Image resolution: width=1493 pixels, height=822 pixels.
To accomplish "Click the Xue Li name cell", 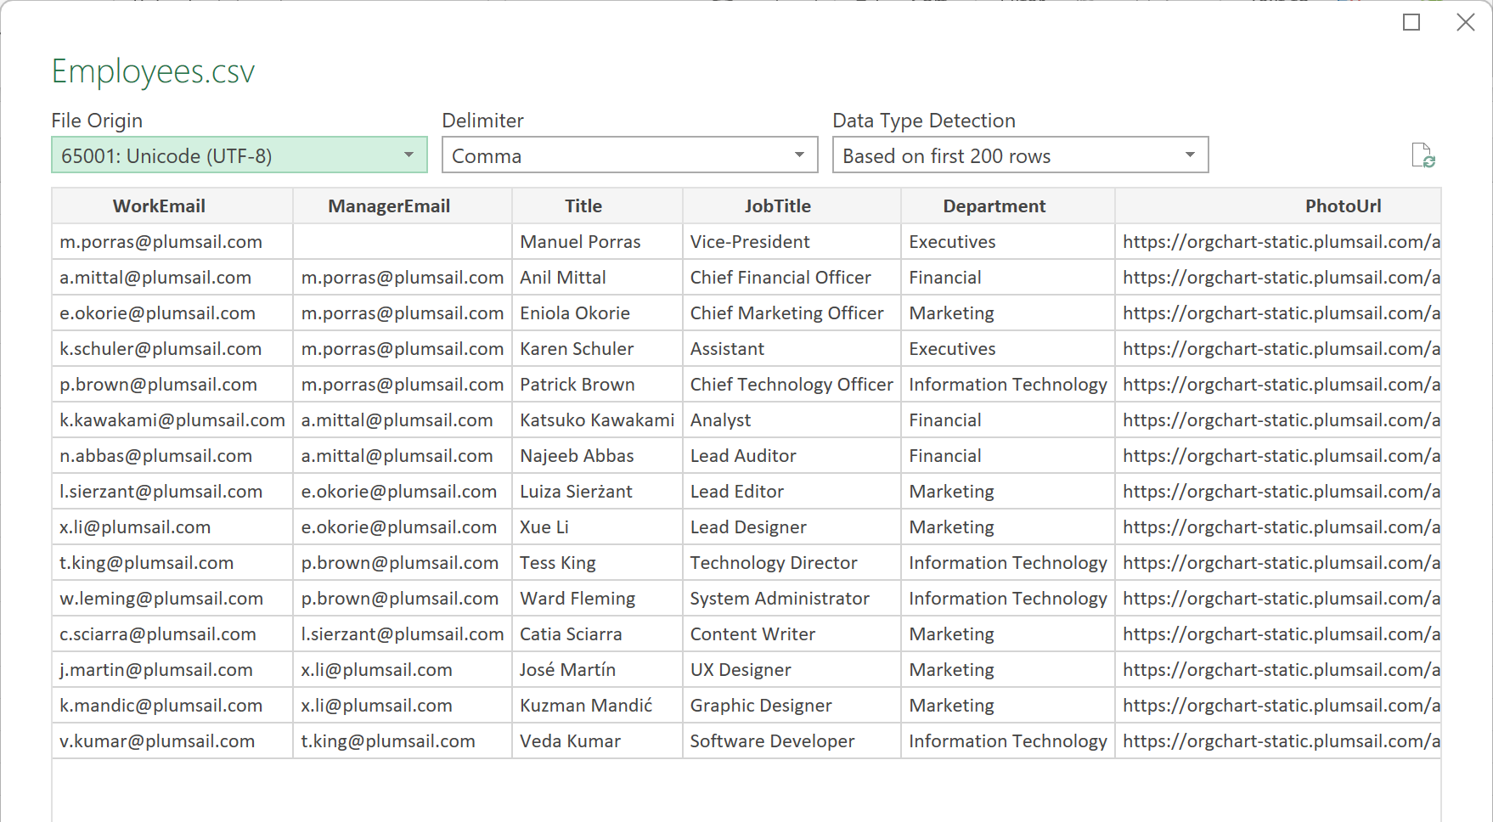I will [x=598, y=527].
